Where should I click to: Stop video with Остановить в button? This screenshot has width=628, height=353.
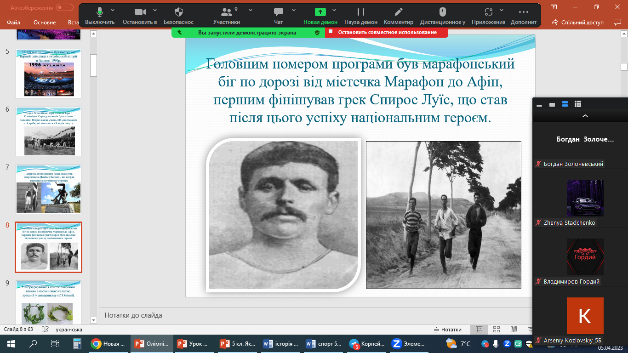pos(140,16)
